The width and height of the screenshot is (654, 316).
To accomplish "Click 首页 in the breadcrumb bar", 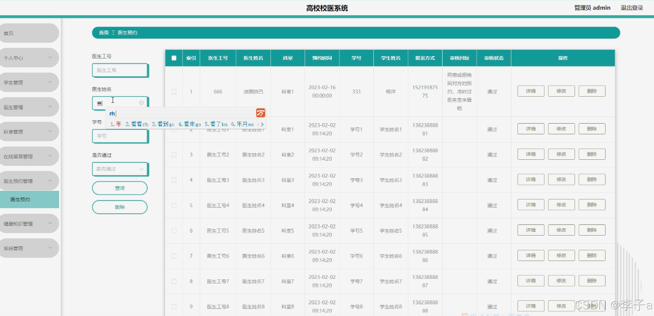I will tap(103, 33).
